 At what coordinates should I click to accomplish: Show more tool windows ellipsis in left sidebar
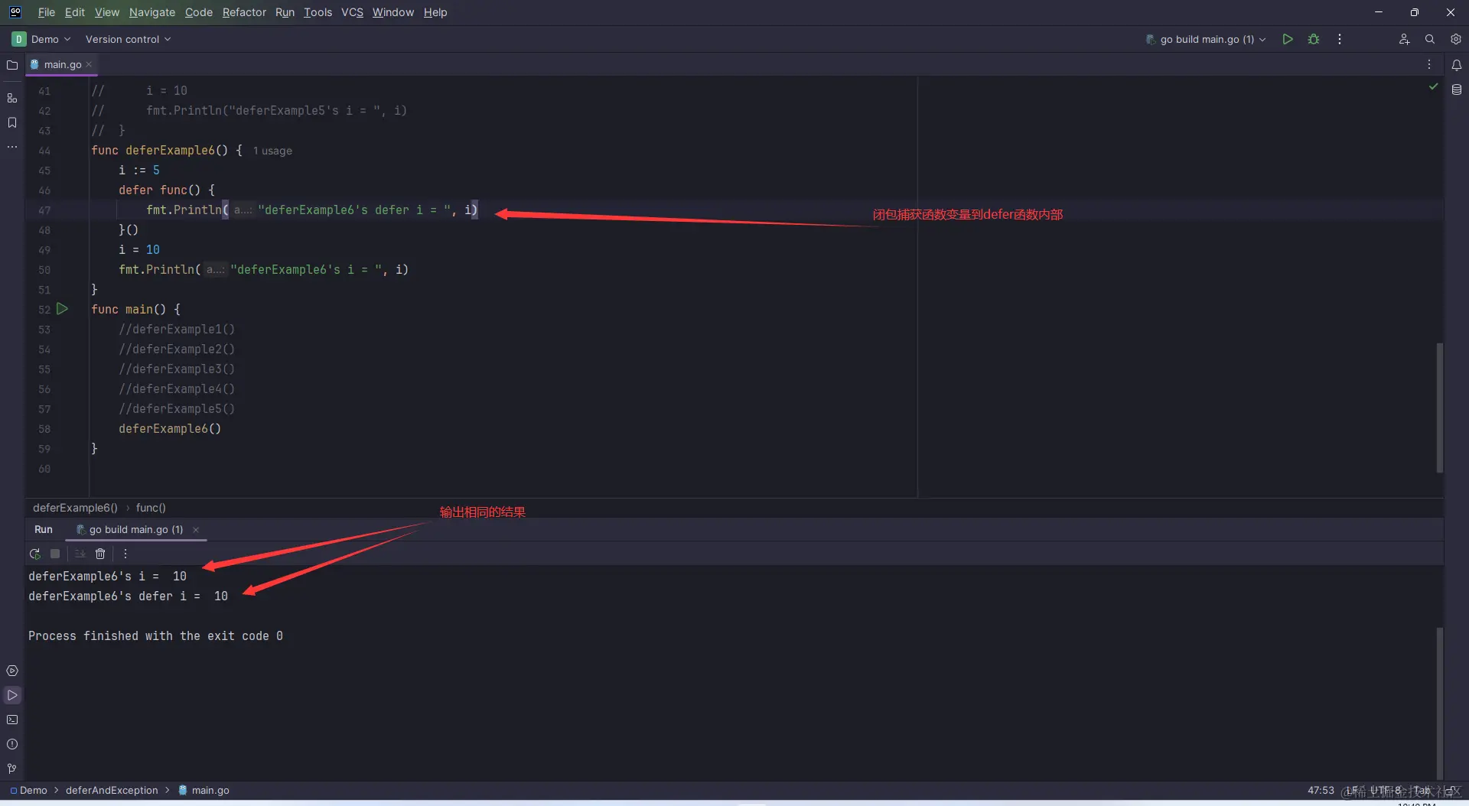click(x=12, y=147)
